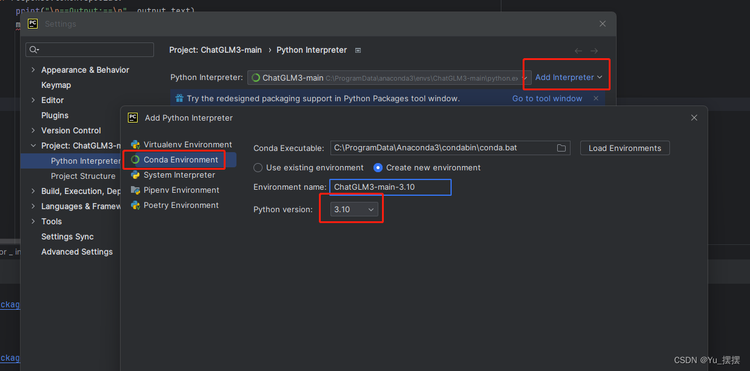Select System Interpreter in the list
The image size is (750, 371).
(x=181, y=175)
